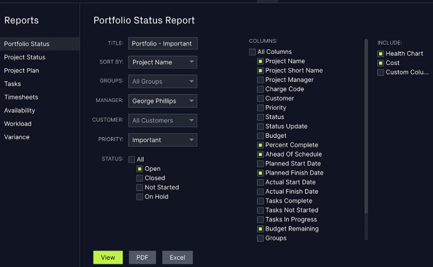Disable the Health Chart include option
The height and width of the screenshot is (267, 433).
(380, 54)
